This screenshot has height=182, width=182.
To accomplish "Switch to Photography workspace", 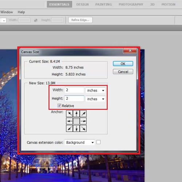I will coord(131,4).
